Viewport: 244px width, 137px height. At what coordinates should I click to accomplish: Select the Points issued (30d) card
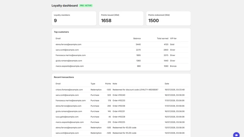[x=121, y=18]
